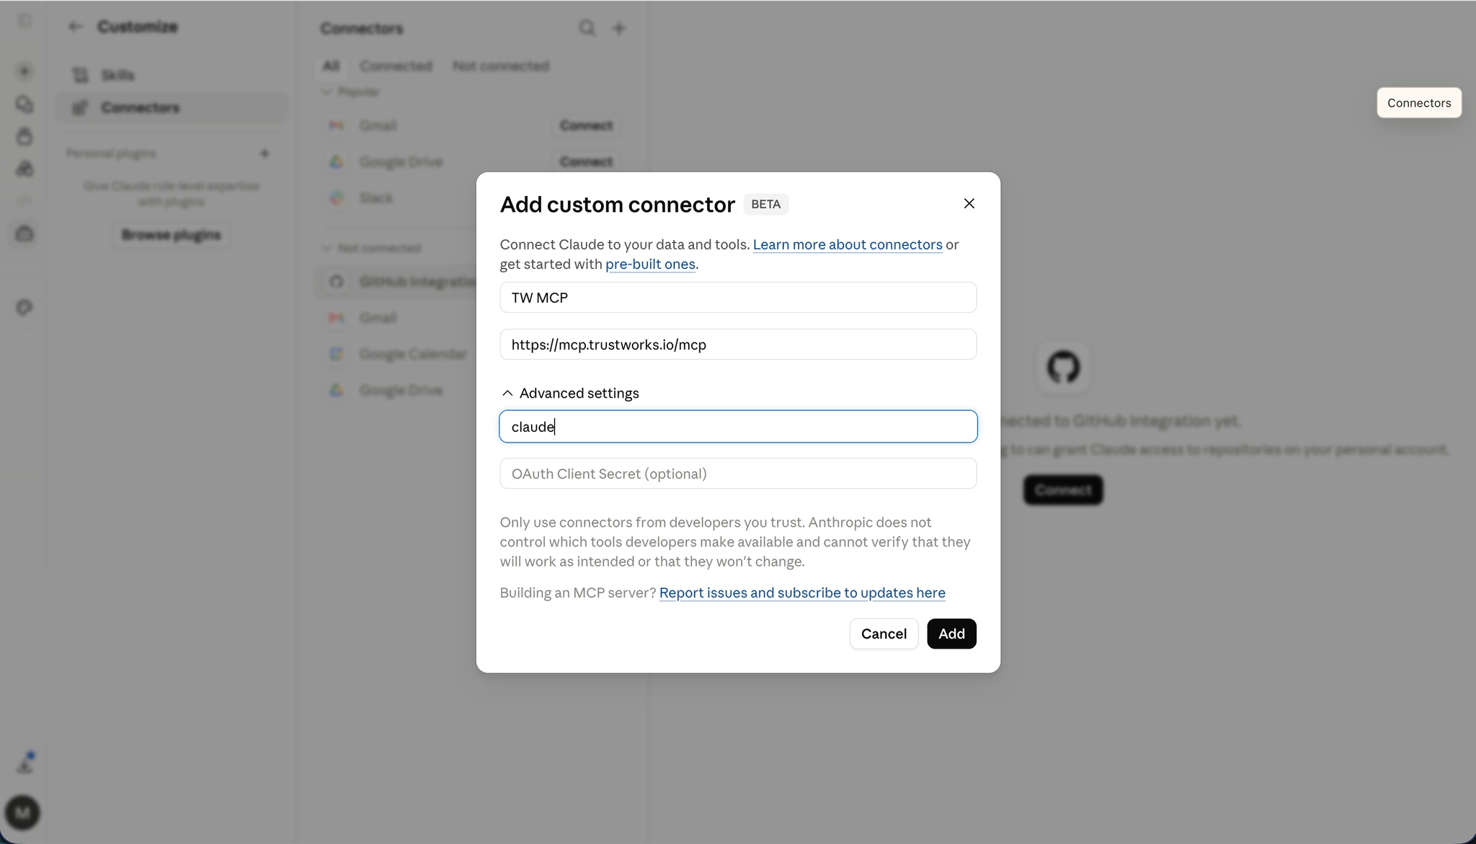Viewport: 1476px width, 844px height.
Task: Switch to the Connected tab
Action: [x=396, y=66]
